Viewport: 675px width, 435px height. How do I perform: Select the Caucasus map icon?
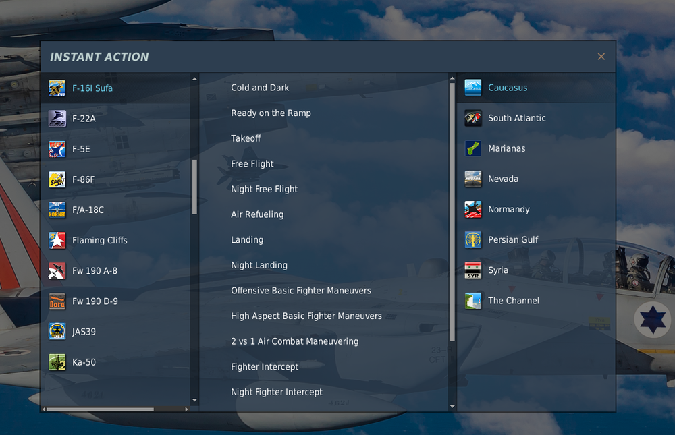473,88
